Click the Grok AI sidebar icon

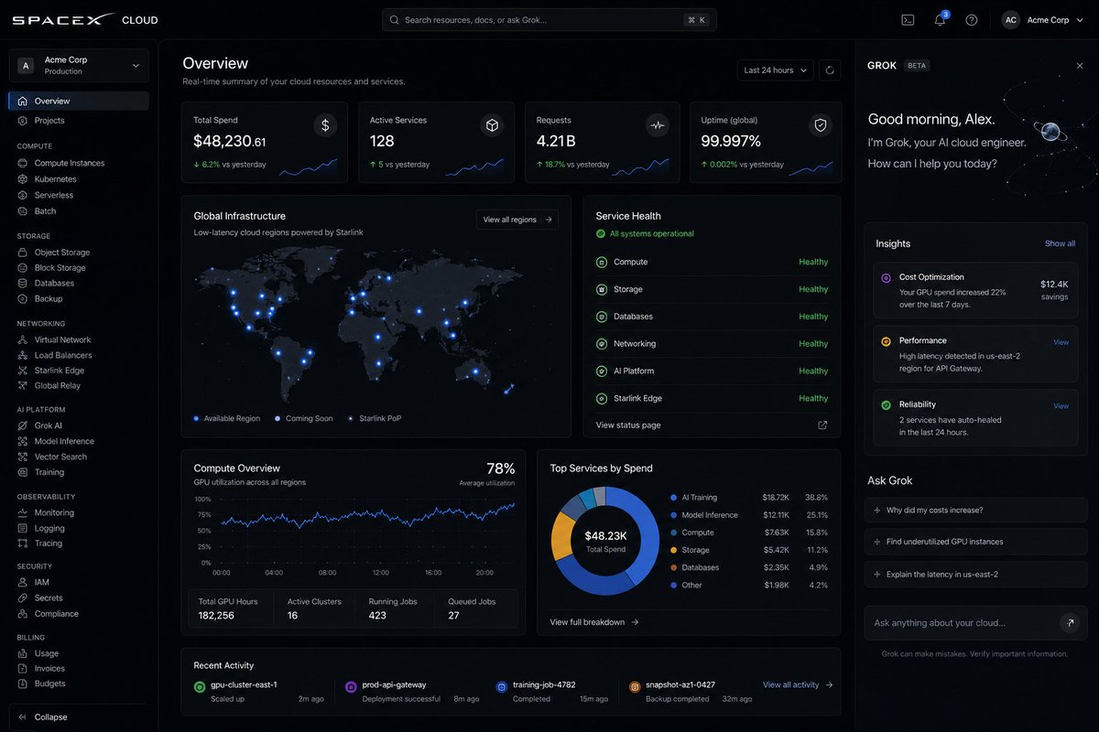[23, 425]
